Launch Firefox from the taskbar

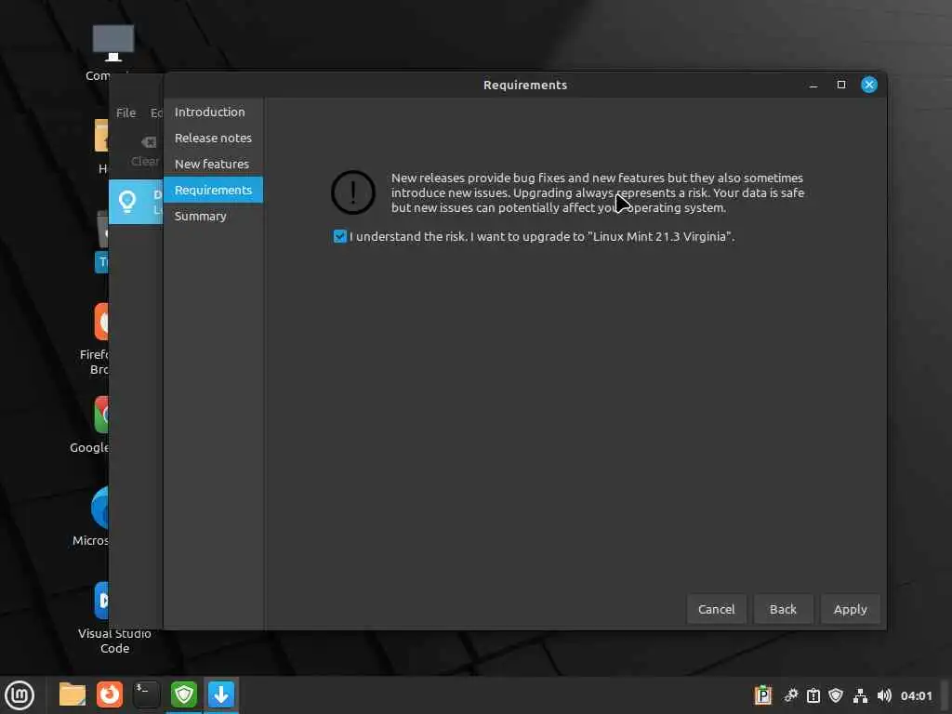[x=110, y=694]
